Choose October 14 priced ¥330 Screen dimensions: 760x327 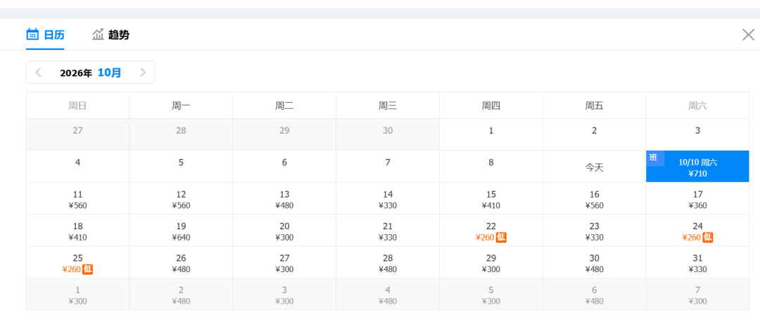tap(388, 198)
